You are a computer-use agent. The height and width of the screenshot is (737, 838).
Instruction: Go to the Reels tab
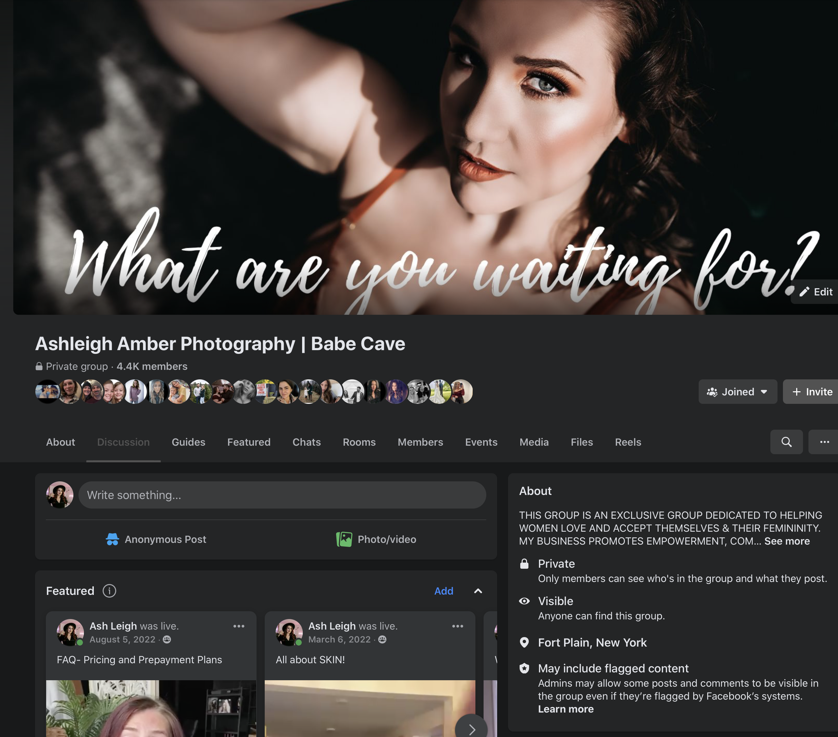[x=627, y=442]
